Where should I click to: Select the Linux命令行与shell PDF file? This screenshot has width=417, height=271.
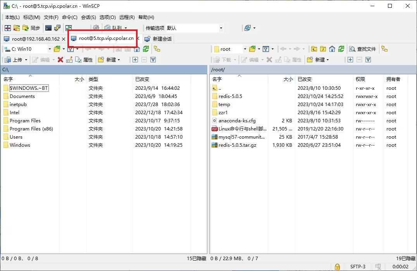tap(242, 129)
